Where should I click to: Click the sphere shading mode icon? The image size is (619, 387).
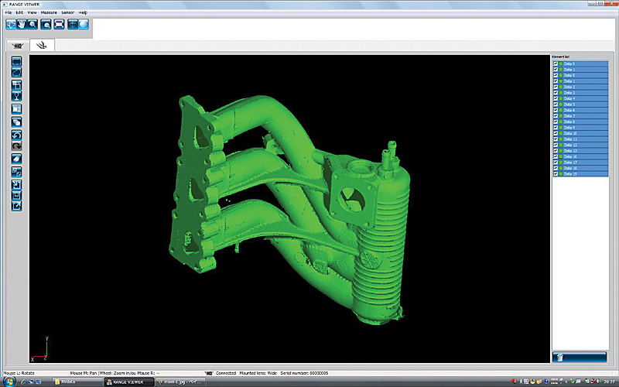pyautogui.click(x=84, y=25)
